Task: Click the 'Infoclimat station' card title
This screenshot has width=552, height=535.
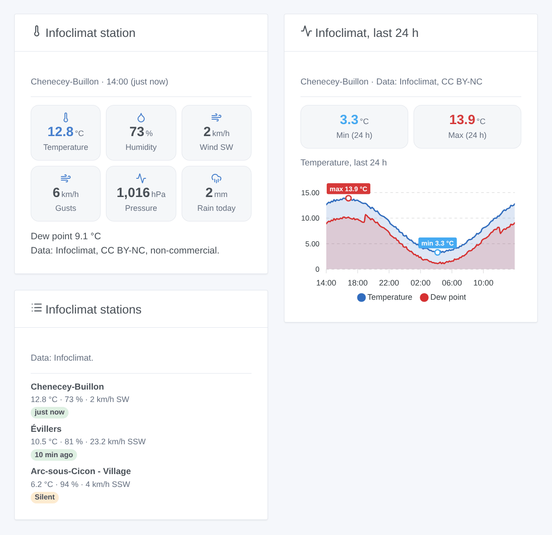Action: (x=90, y=33)
